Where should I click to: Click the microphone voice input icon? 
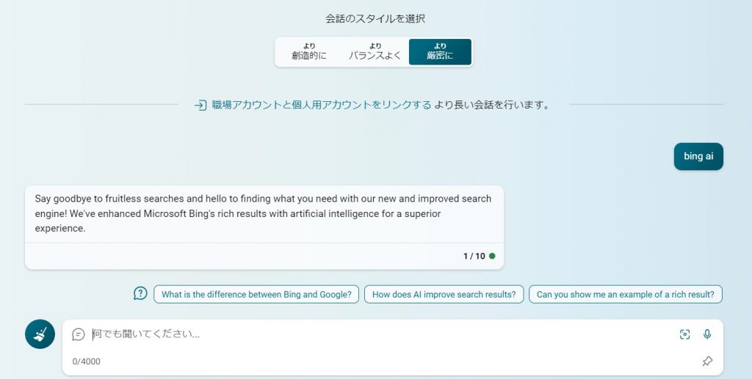pyautogui.click(x=706, y=334)
